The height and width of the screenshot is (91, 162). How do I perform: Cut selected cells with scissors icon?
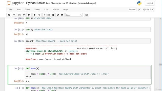pos(19,15)
